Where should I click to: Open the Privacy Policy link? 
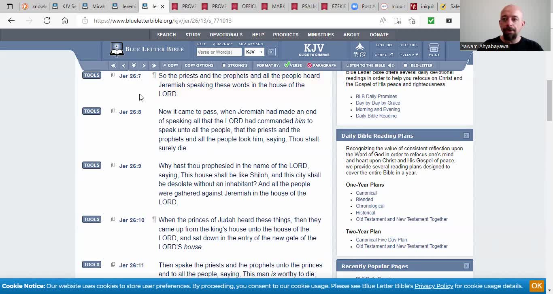click(x=434, y=286)
